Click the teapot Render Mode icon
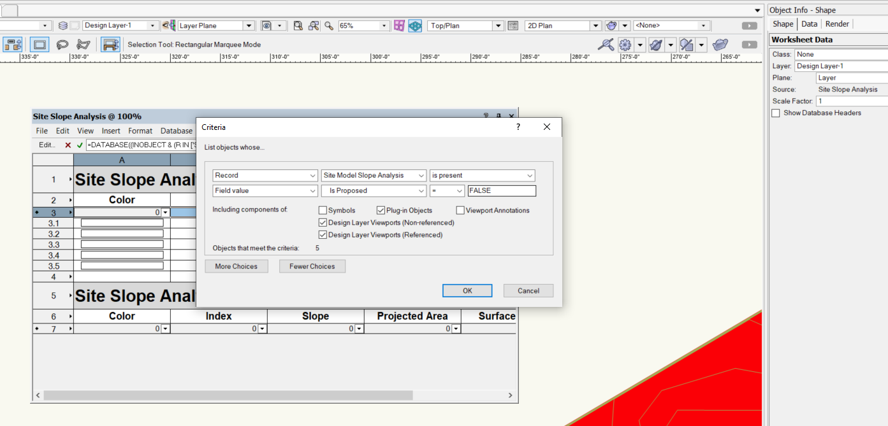 (x=720, y=45)
